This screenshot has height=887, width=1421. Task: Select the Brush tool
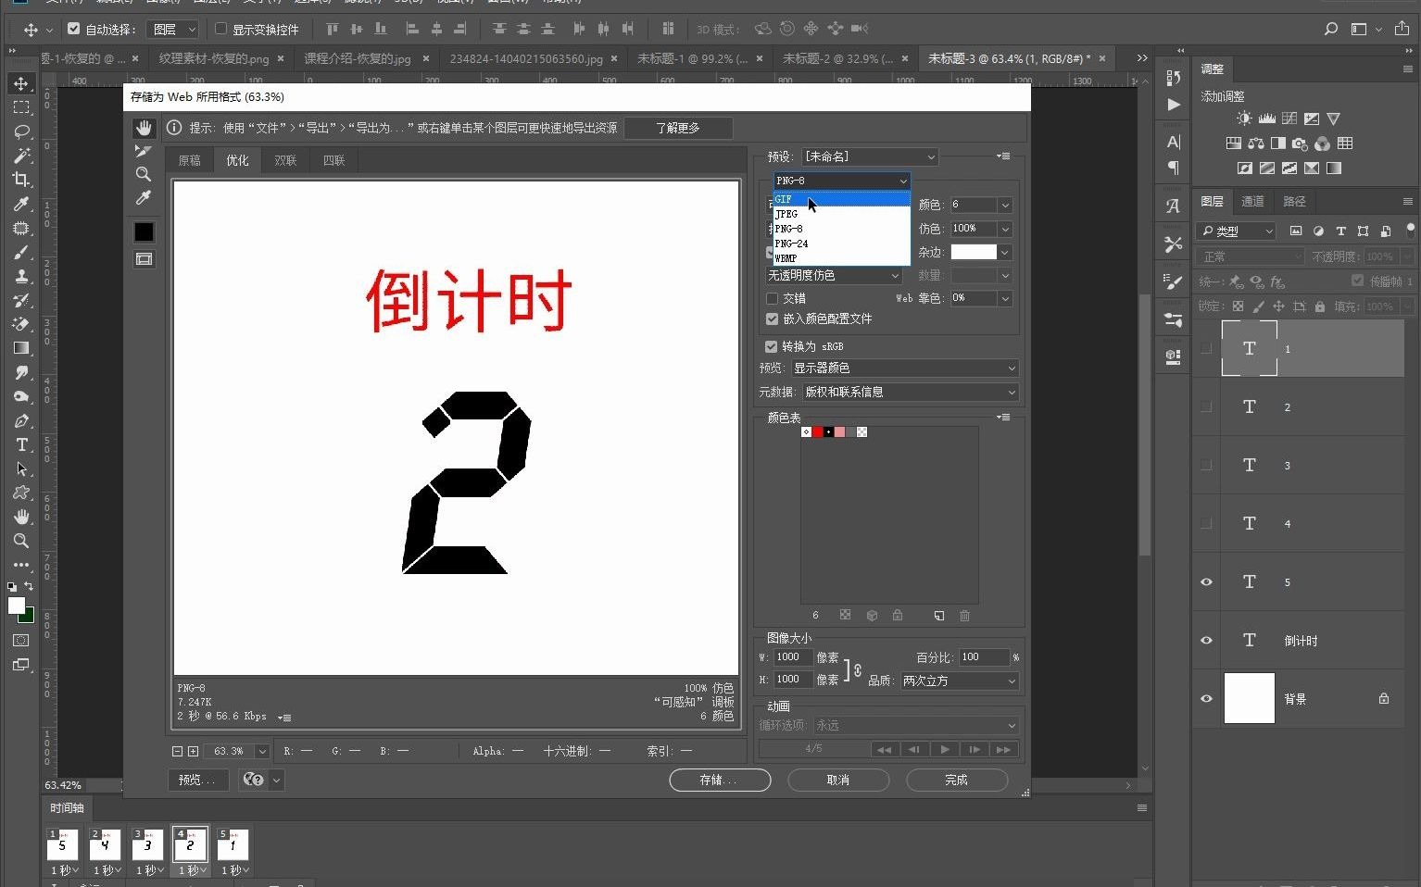tap(21, 252)
